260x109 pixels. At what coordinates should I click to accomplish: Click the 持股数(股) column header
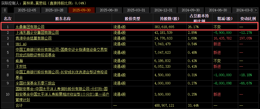point(170,19)
